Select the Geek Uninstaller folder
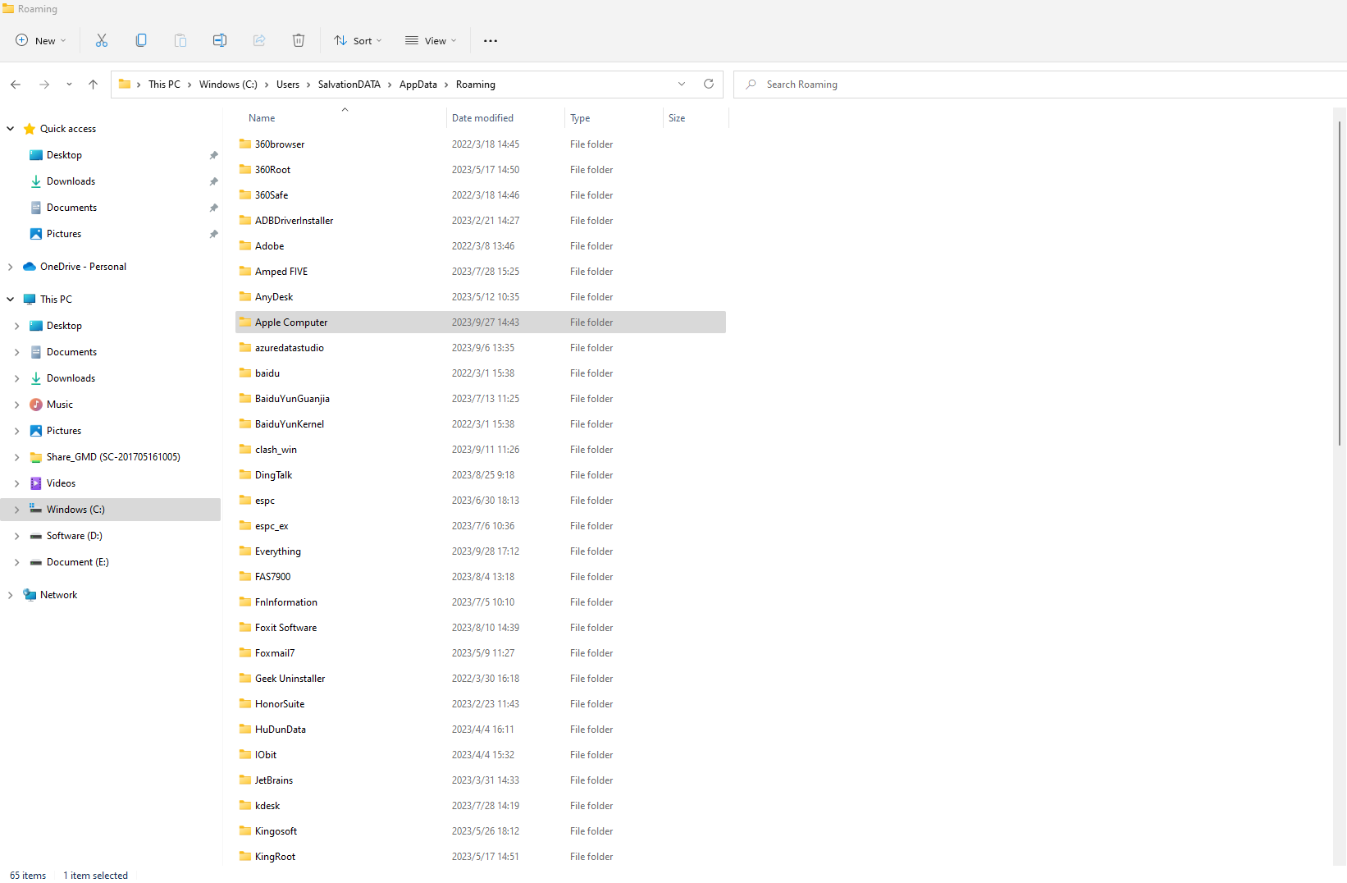The image size is (1347, 883). click(481, 679)
